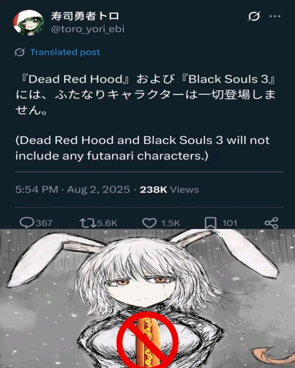
Task: Like the post with heart icon
Action: pos(149,223)
